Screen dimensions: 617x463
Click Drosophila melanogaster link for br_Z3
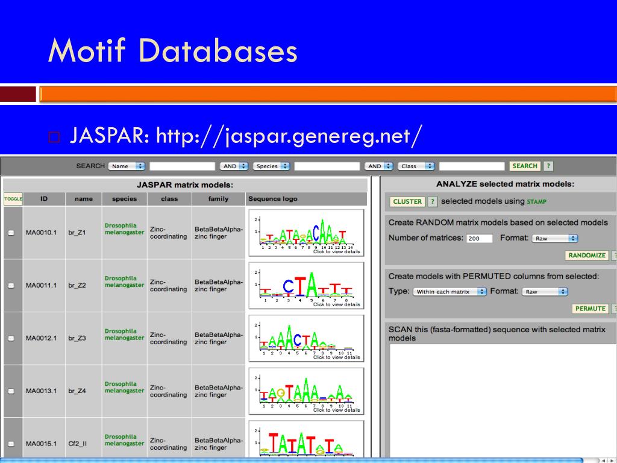124,334
